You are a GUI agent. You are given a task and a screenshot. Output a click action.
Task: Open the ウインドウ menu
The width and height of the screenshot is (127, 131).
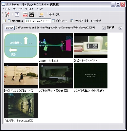point(17,9)
